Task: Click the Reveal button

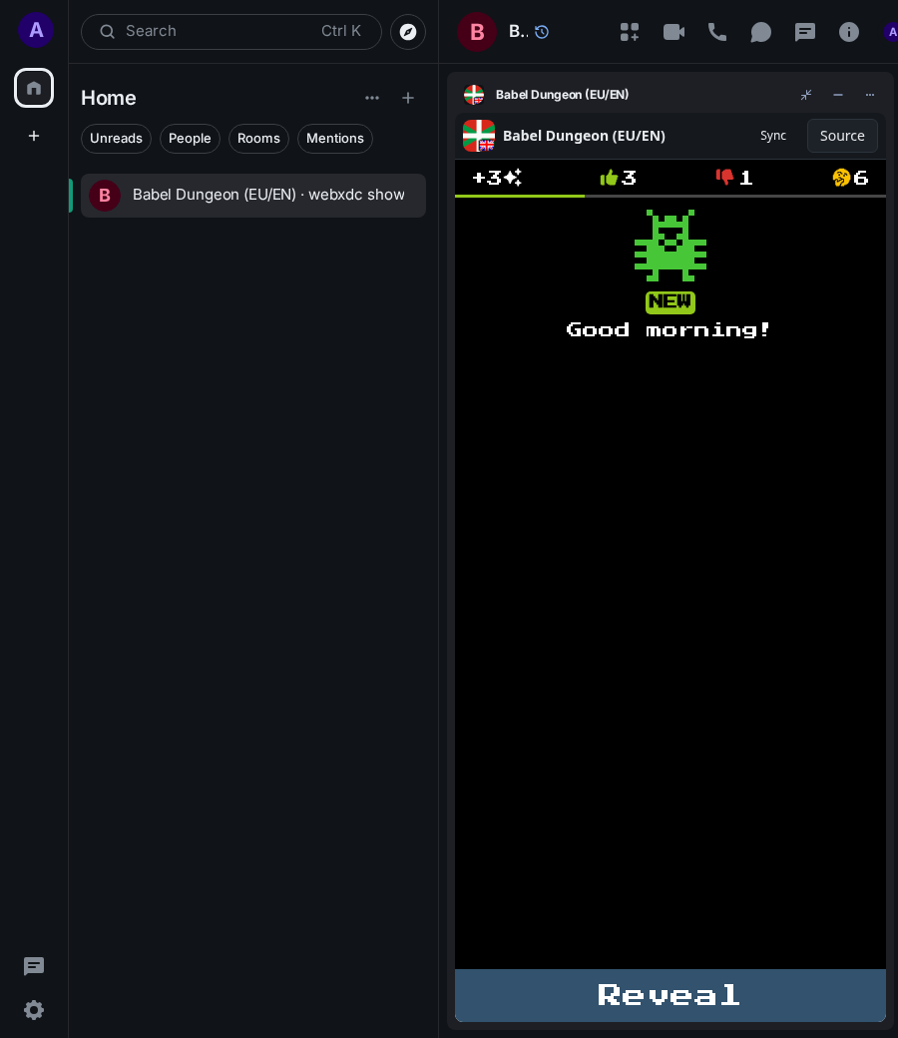Action: 671,995
